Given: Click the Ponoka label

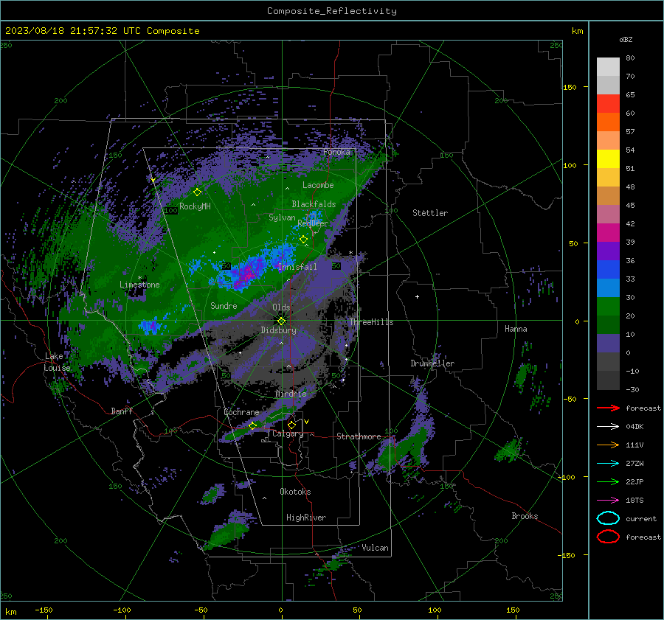Looking at the screenshot, I should pos(336,152).
